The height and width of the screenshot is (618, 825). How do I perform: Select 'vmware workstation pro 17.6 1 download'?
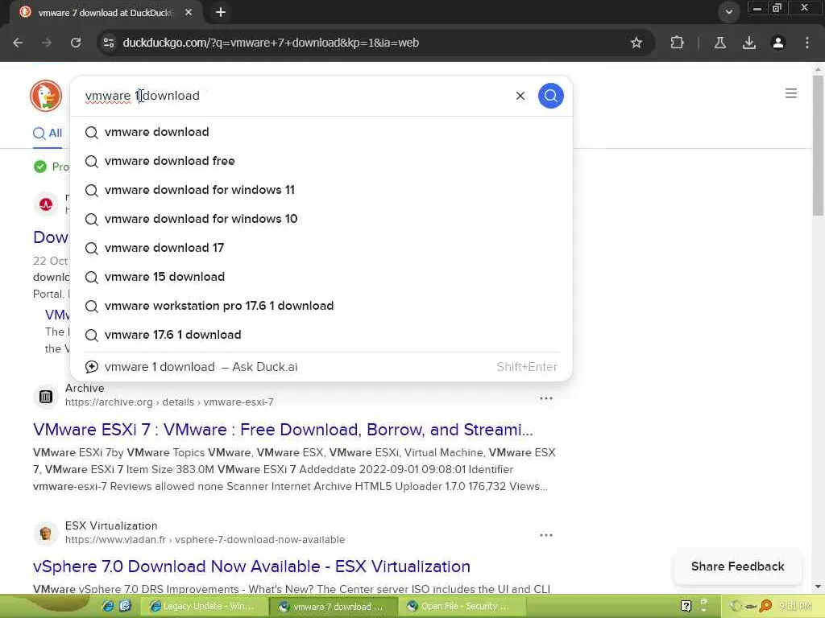tap(321, 305)
